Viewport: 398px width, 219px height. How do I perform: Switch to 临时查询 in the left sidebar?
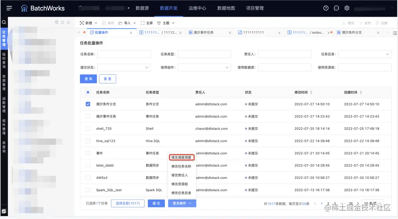4,61
